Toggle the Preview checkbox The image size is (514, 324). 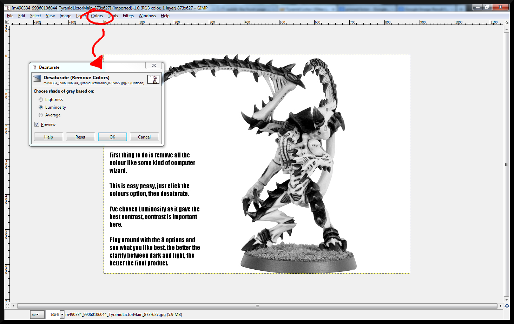(x=37, y=124)
